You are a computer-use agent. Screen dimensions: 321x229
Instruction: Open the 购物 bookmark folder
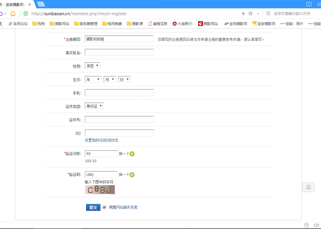(x=39, y=24)
